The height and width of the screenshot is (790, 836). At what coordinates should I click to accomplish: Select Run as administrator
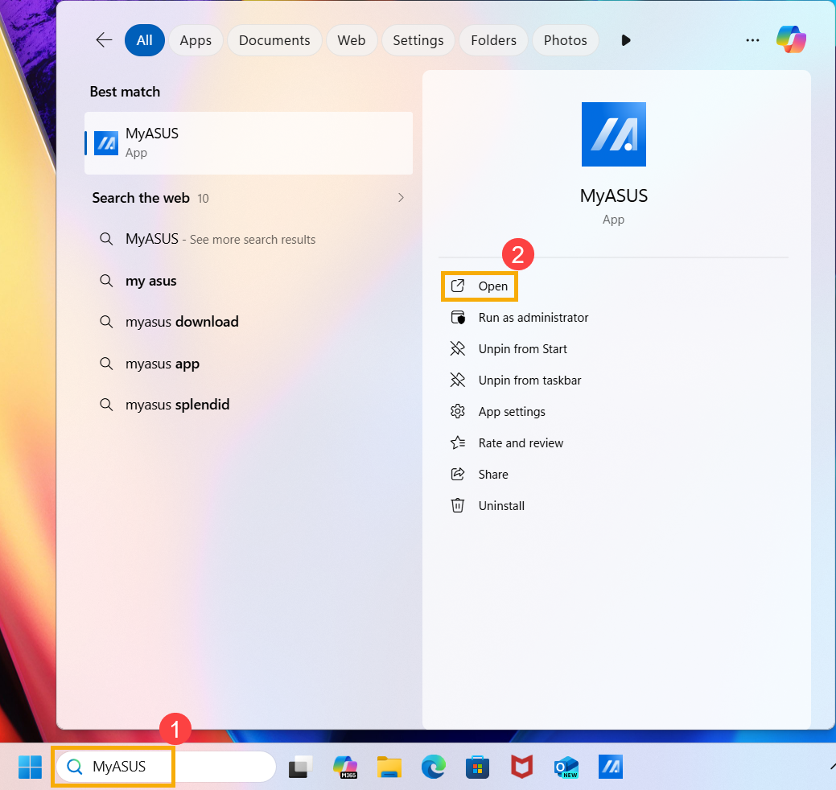(x=519, y=318)
